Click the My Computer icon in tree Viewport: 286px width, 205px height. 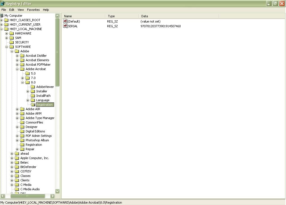(2, 16)
